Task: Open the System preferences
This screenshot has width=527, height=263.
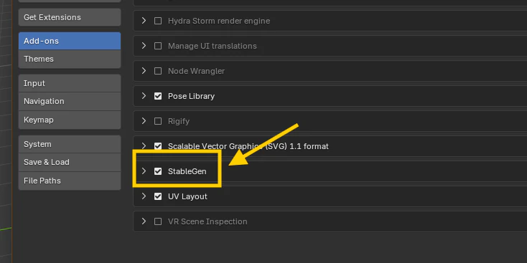Action: pos(70,144)
